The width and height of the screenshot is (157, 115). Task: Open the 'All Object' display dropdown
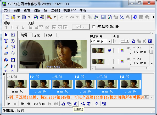[110, 41]
